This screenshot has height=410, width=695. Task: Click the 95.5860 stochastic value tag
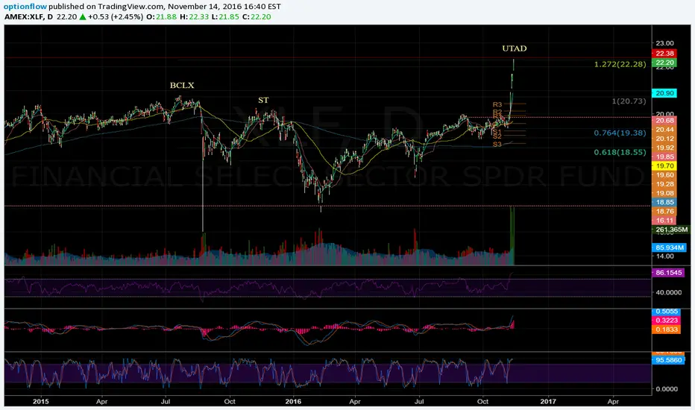tap(668, 360)
